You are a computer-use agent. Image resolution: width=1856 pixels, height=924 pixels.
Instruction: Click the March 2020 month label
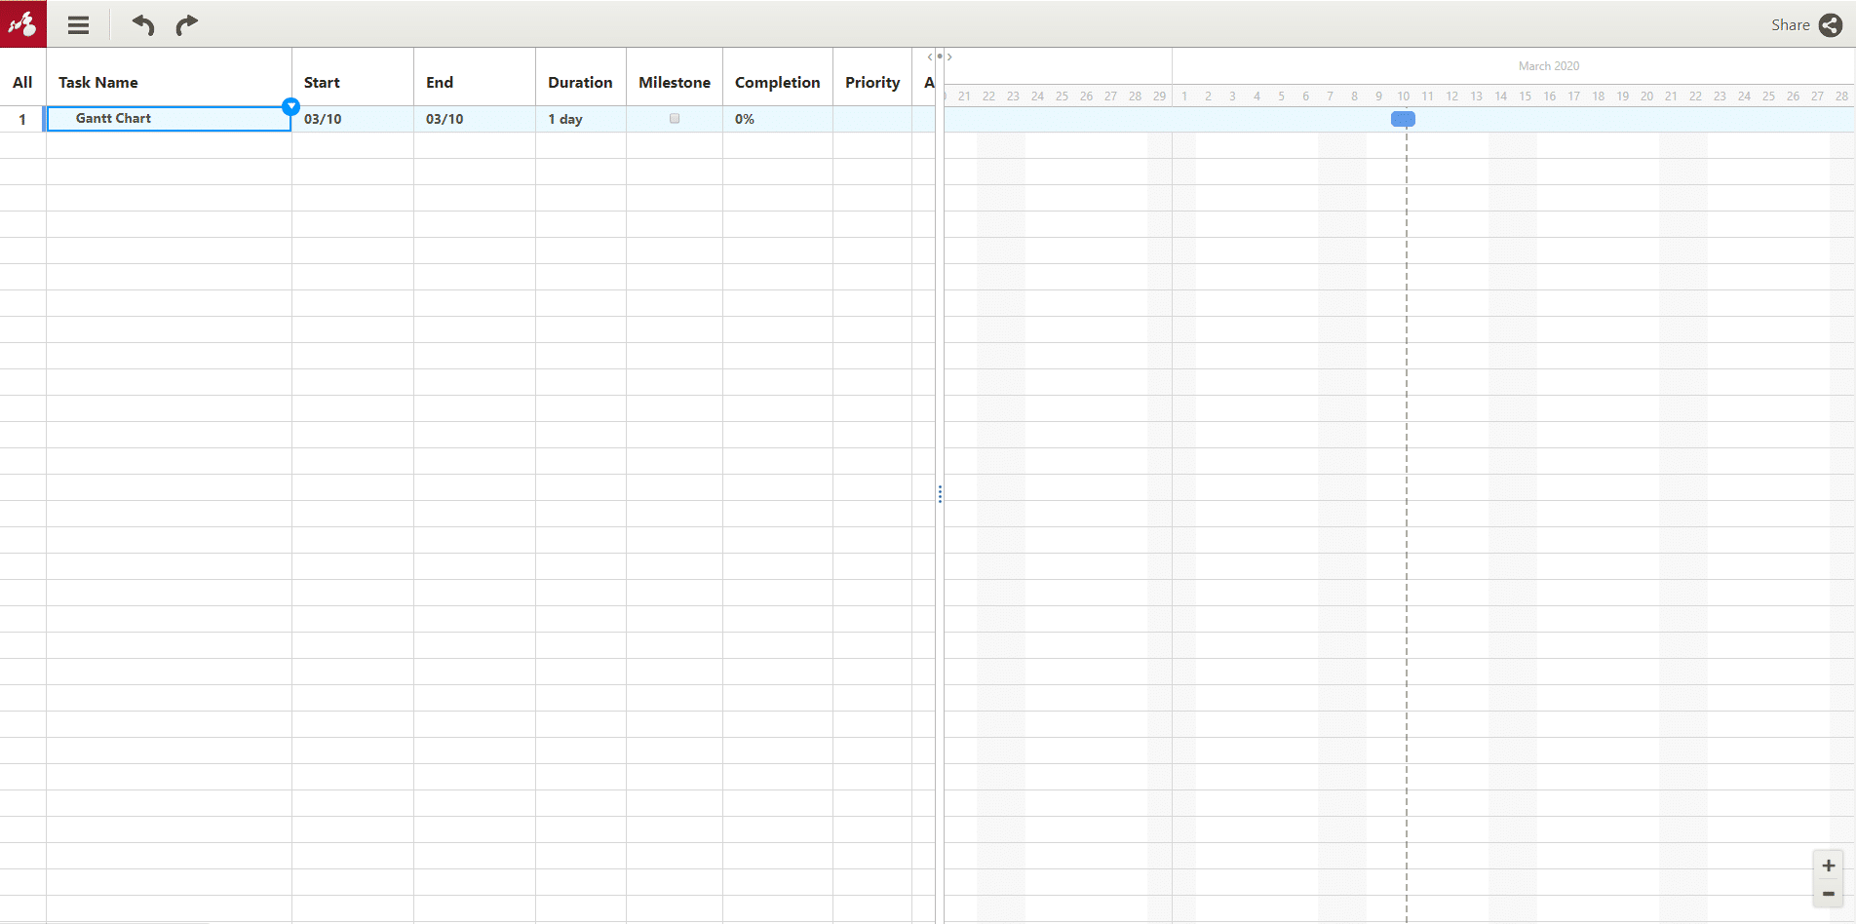1549,66
